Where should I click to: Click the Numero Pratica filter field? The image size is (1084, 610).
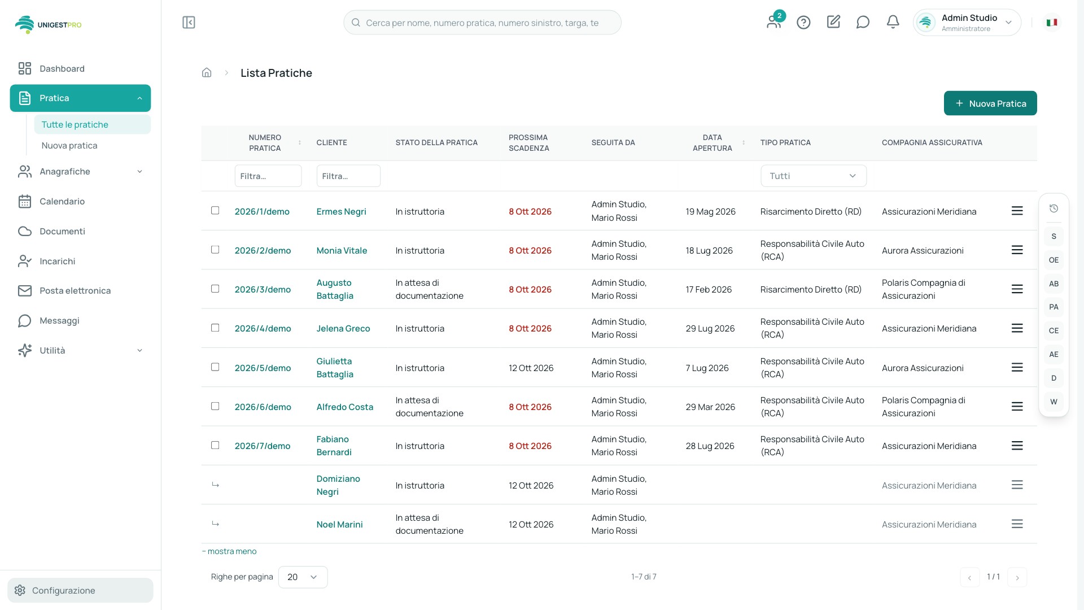[x=268, y=176]
